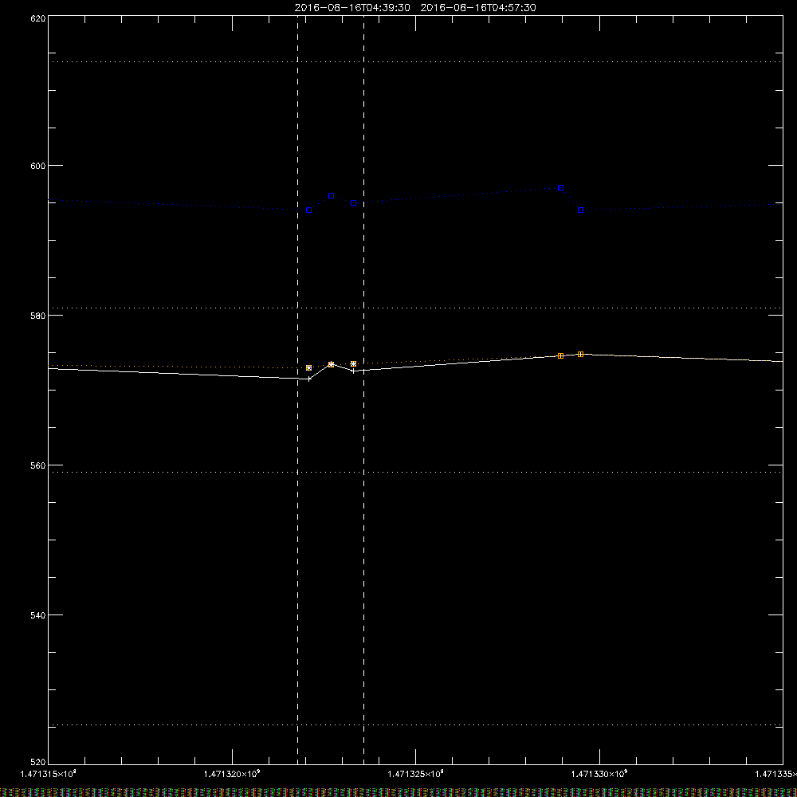Select the 560 y-axis label
This screenshot has height=797, width=797.
pos(38,465)
